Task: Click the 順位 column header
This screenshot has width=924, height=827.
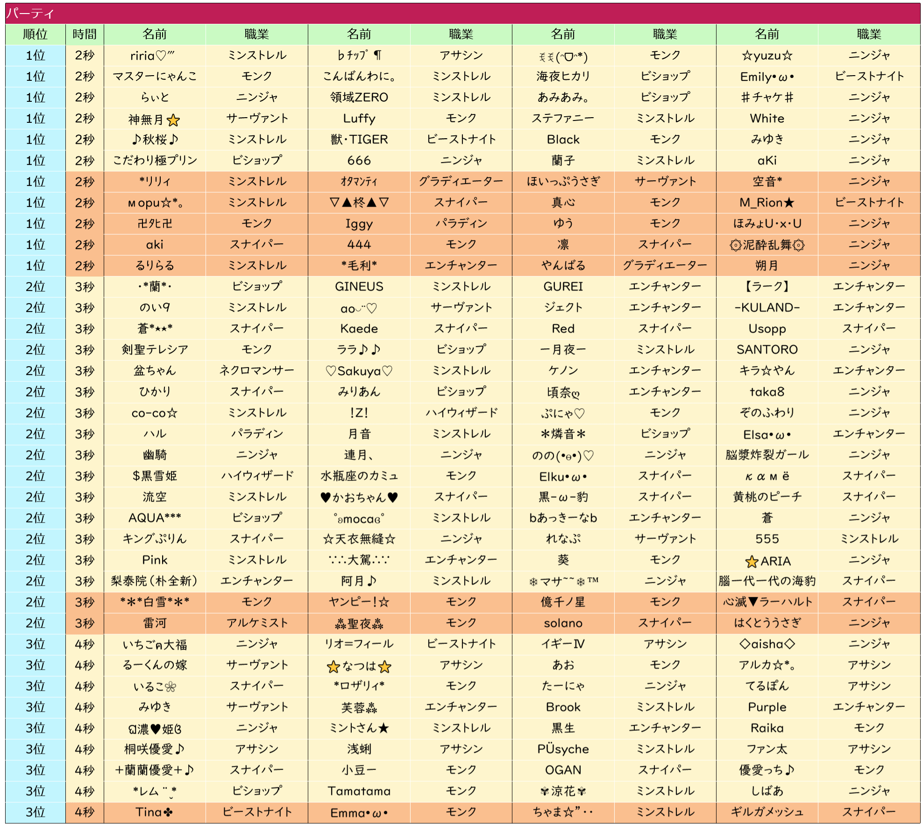Action: tap(35, 34)
